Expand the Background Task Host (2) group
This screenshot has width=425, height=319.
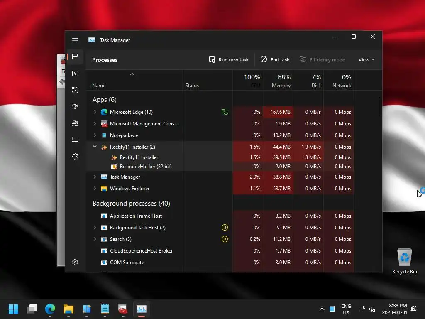[95, 227]
